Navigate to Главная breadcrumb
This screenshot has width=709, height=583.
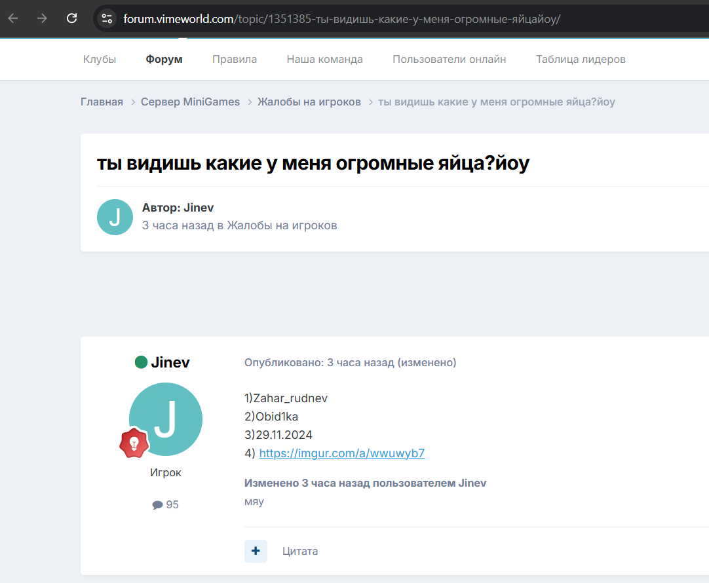point(102,102)
